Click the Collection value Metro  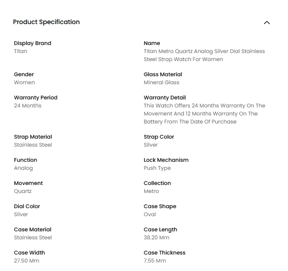click(151, 191)
